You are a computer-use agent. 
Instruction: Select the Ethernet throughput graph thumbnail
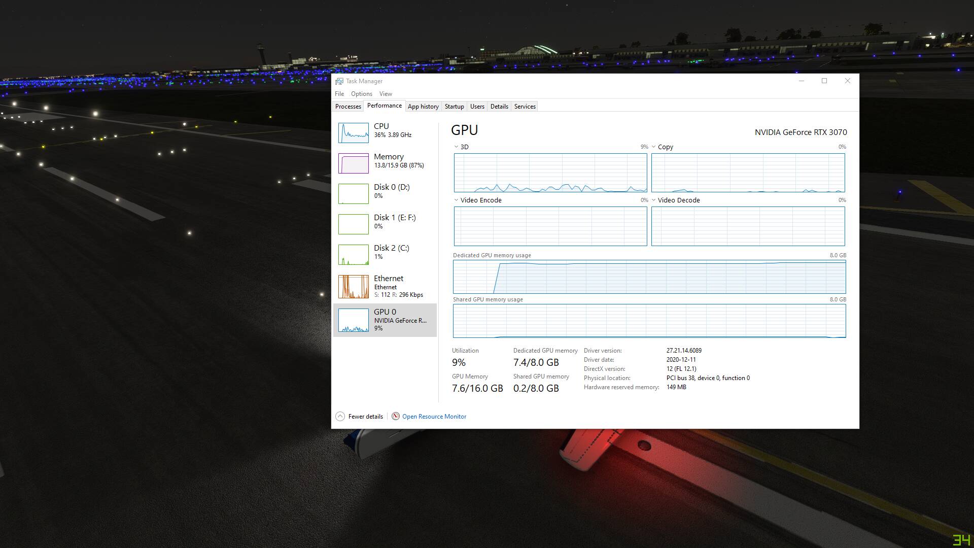tap(353, 287)
